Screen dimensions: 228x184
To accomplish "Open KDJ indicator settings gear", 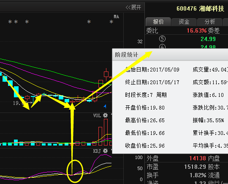I will click(x=105, y=151).
